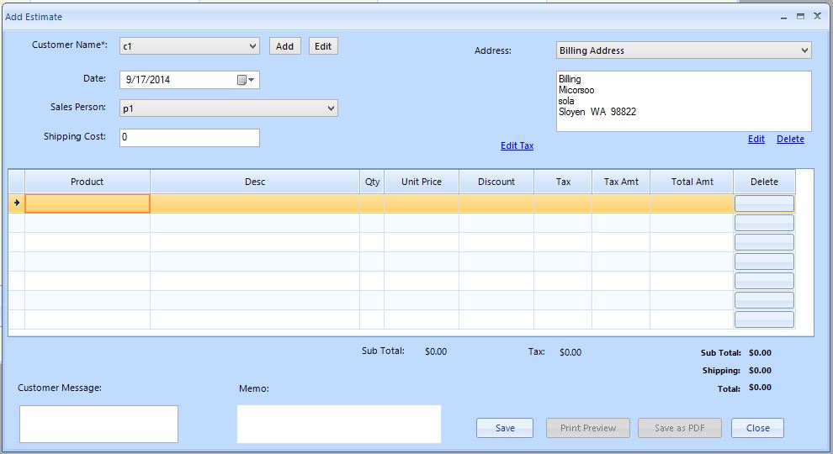Click the current row indicator arrow
Screen dimensions: 833x454
[17, 203]
